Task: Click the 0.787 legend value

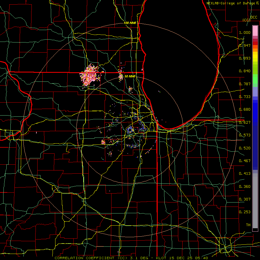Action: pyautogui.click(x=245, y=84)
